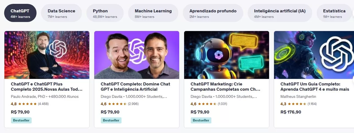This screenshot has width=354, height=133.
Task: Select Aprendizado profundo topic
Action: (213, 13)
